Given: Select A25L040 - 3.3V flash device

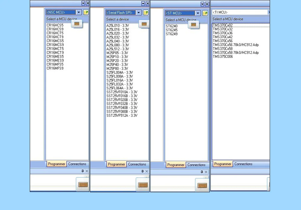Looking at the screenshot, I should tap(118, 41).
